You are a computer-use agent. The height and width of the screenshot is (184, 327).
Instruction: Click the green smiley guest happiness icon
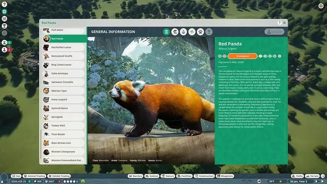pos(83,182)
